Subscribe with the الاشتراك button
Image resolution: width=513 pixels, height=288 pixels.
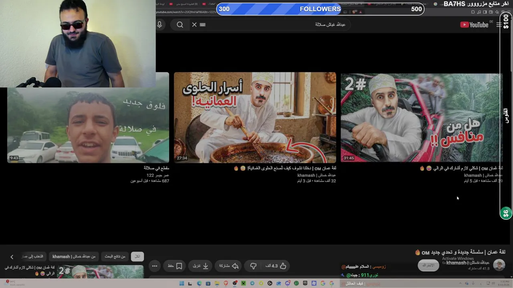pos(428,265)
